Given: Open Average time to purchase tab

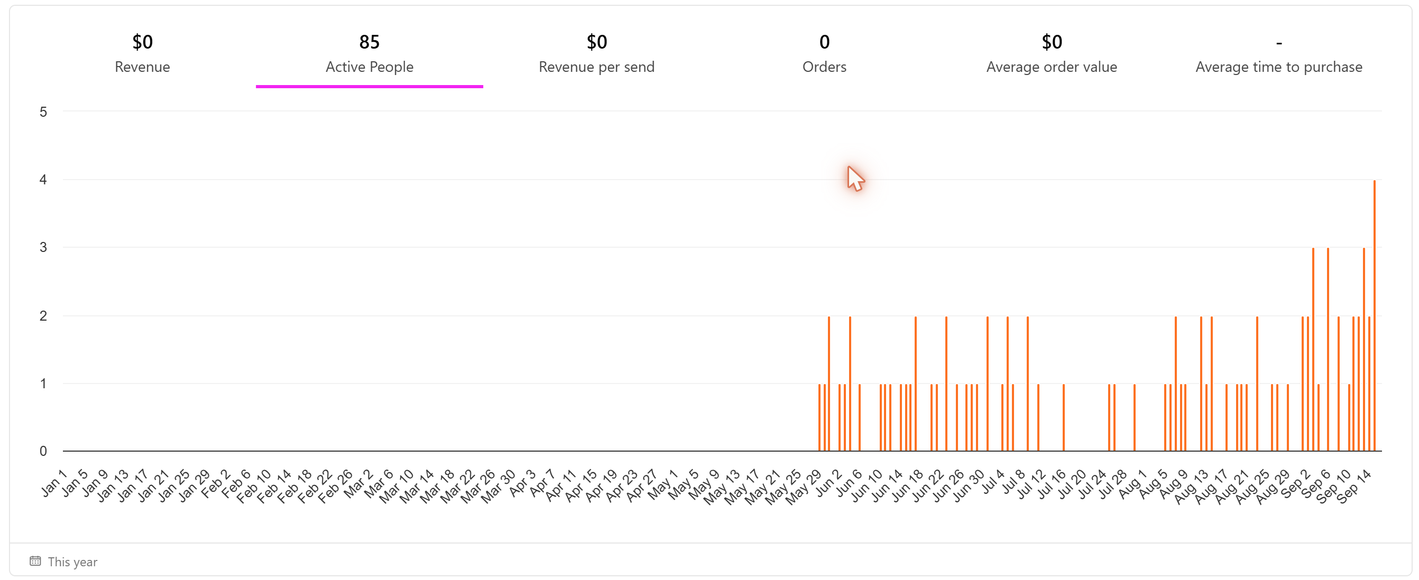Looking at the screenshot, I should click(1278, 53).
